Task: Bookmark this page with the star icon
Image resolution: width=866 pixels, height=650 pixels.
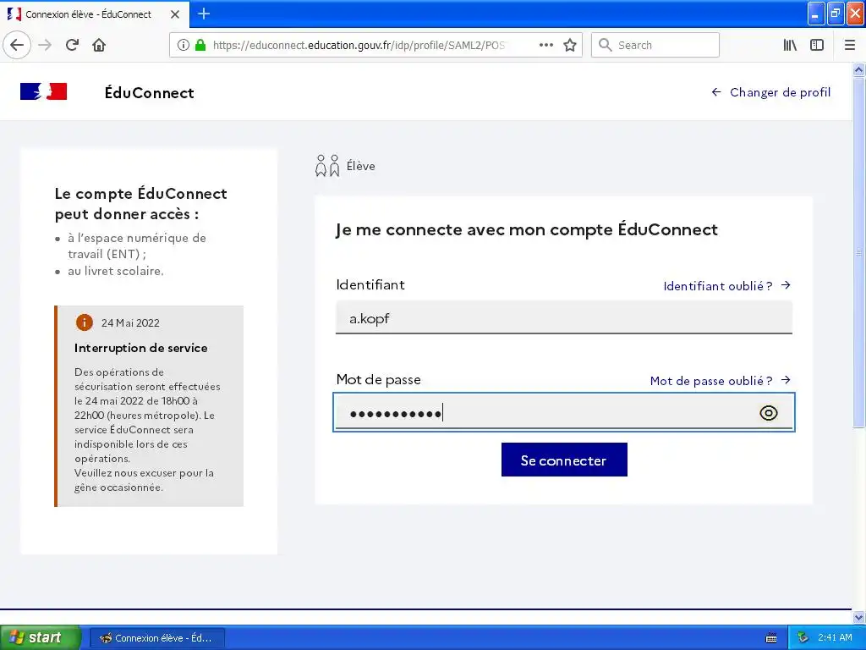Action: pyautogui.click(x=570, y=45)
